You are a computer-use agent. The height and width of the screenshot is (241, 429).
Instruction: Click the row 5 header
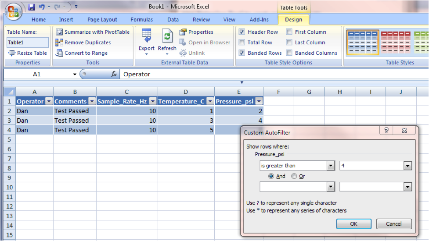[x=9, y=139]
